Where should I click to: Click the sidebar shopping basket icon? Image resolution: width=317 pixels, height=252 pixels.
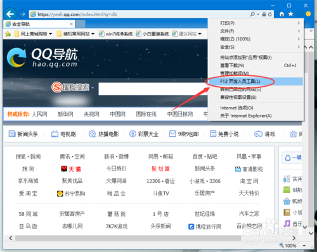287,201
